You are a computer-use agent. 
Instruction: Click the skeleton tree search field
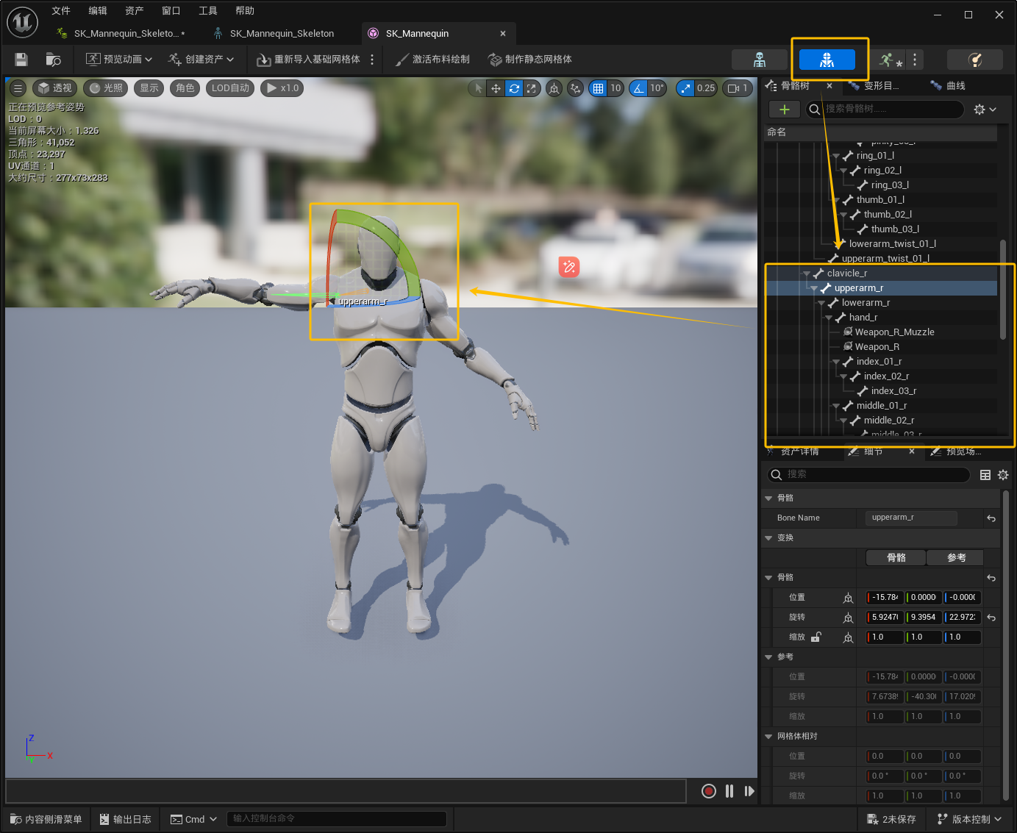point(890,110)
